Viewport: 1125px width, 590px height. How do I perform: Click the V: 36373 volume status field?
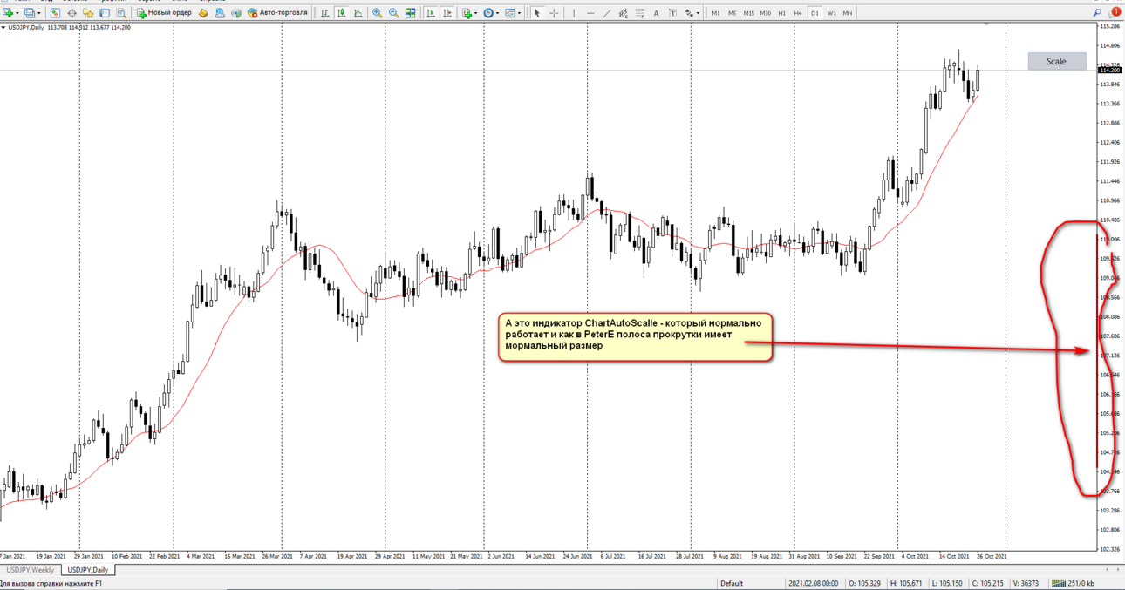coord(1025,583)
